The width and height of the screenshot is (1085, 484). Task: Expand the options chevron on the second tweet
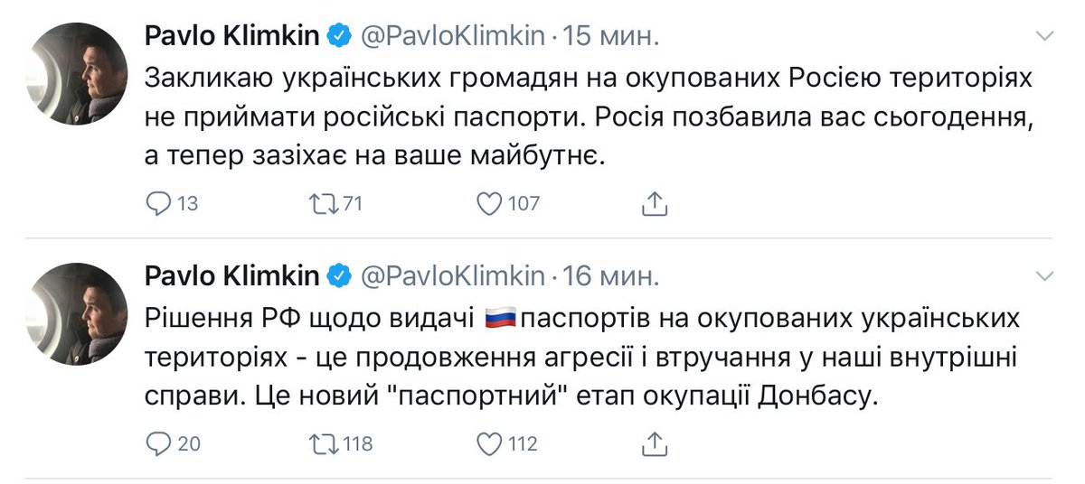(x=1045, y=275)
